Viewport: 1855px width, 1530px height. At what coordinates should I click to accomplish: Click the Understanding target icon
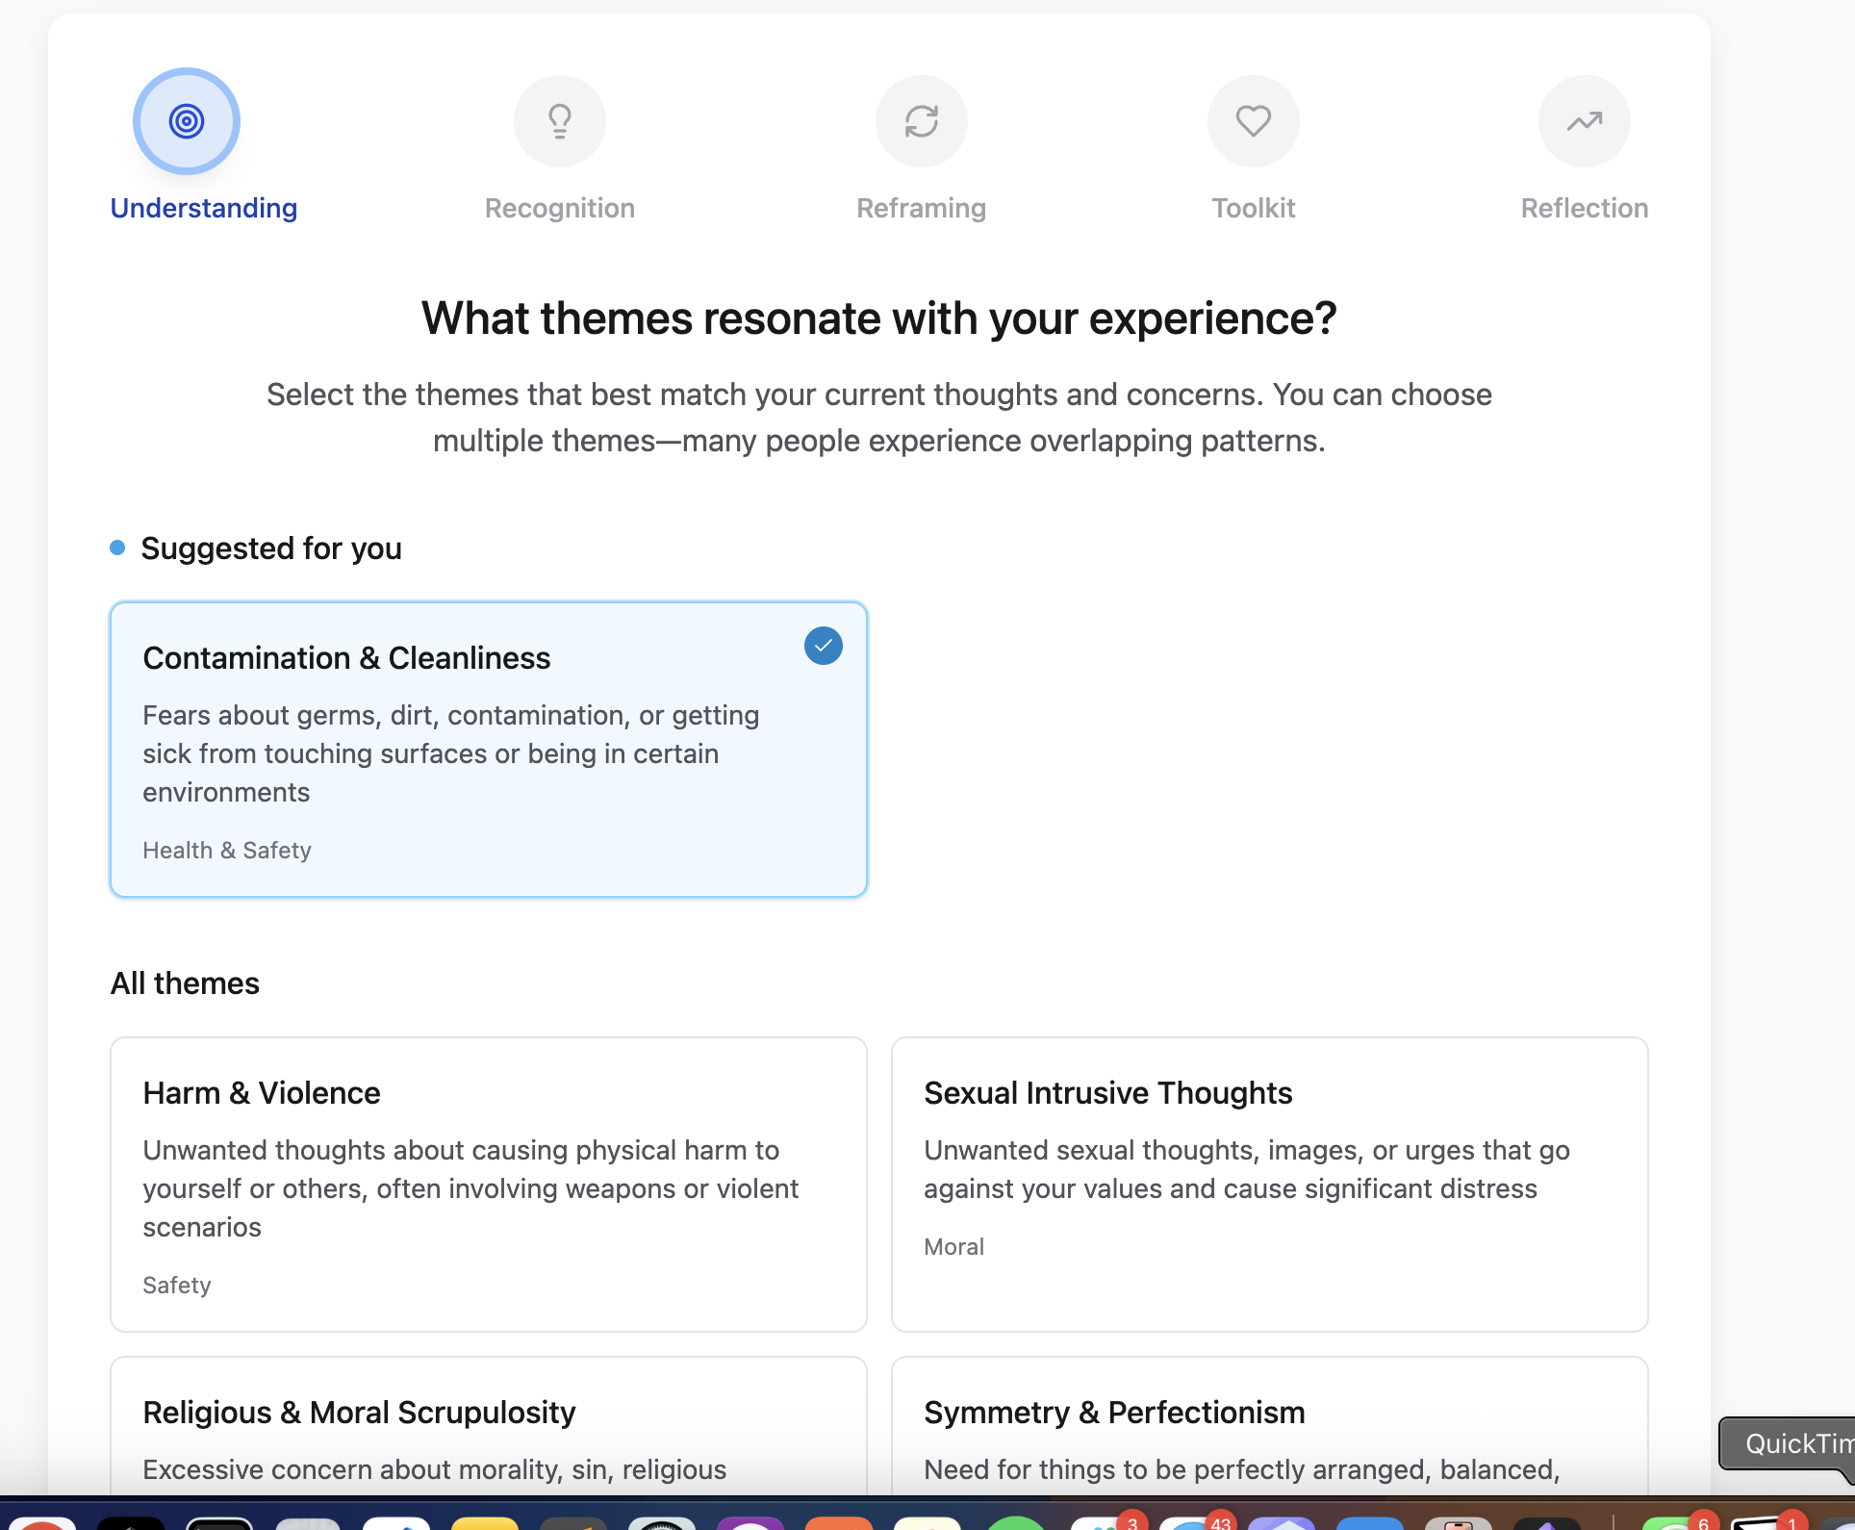(x=187, y=121)
